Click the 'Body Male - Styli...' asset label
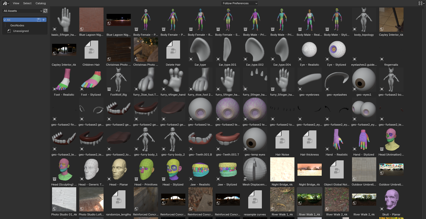The height and width of the screenshot is (219, 426). coord(337,35)
